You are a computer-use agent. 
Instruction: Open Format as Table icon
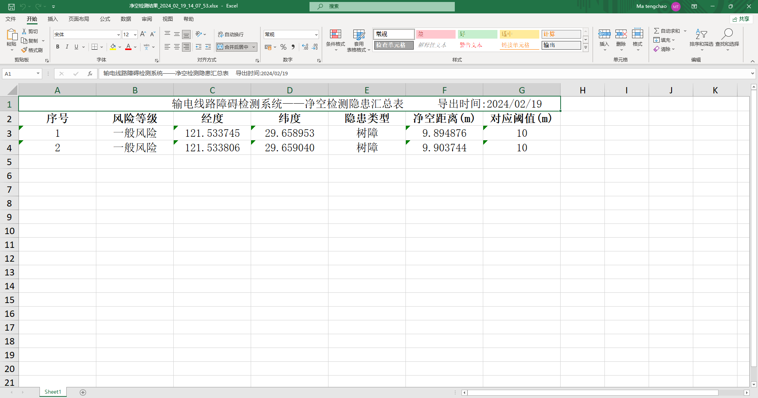pyautogui.click(x=359, y=35)
